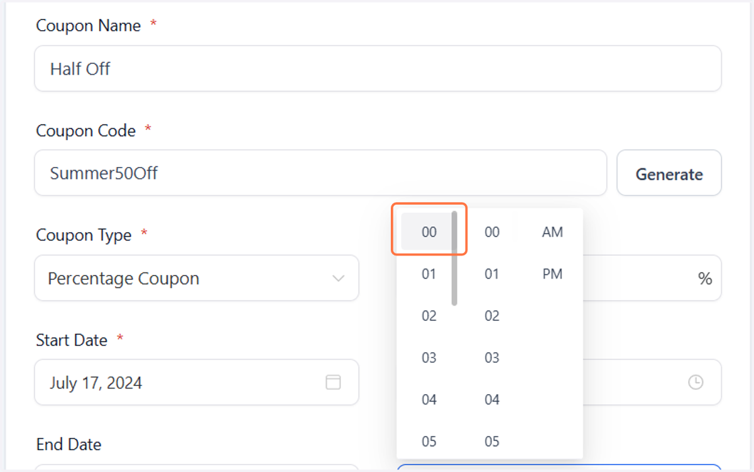Image resolution: width=754 pixels, height=472 pixels.
Task: Pick hour 05 in hours column
Action: coord(429,441)
